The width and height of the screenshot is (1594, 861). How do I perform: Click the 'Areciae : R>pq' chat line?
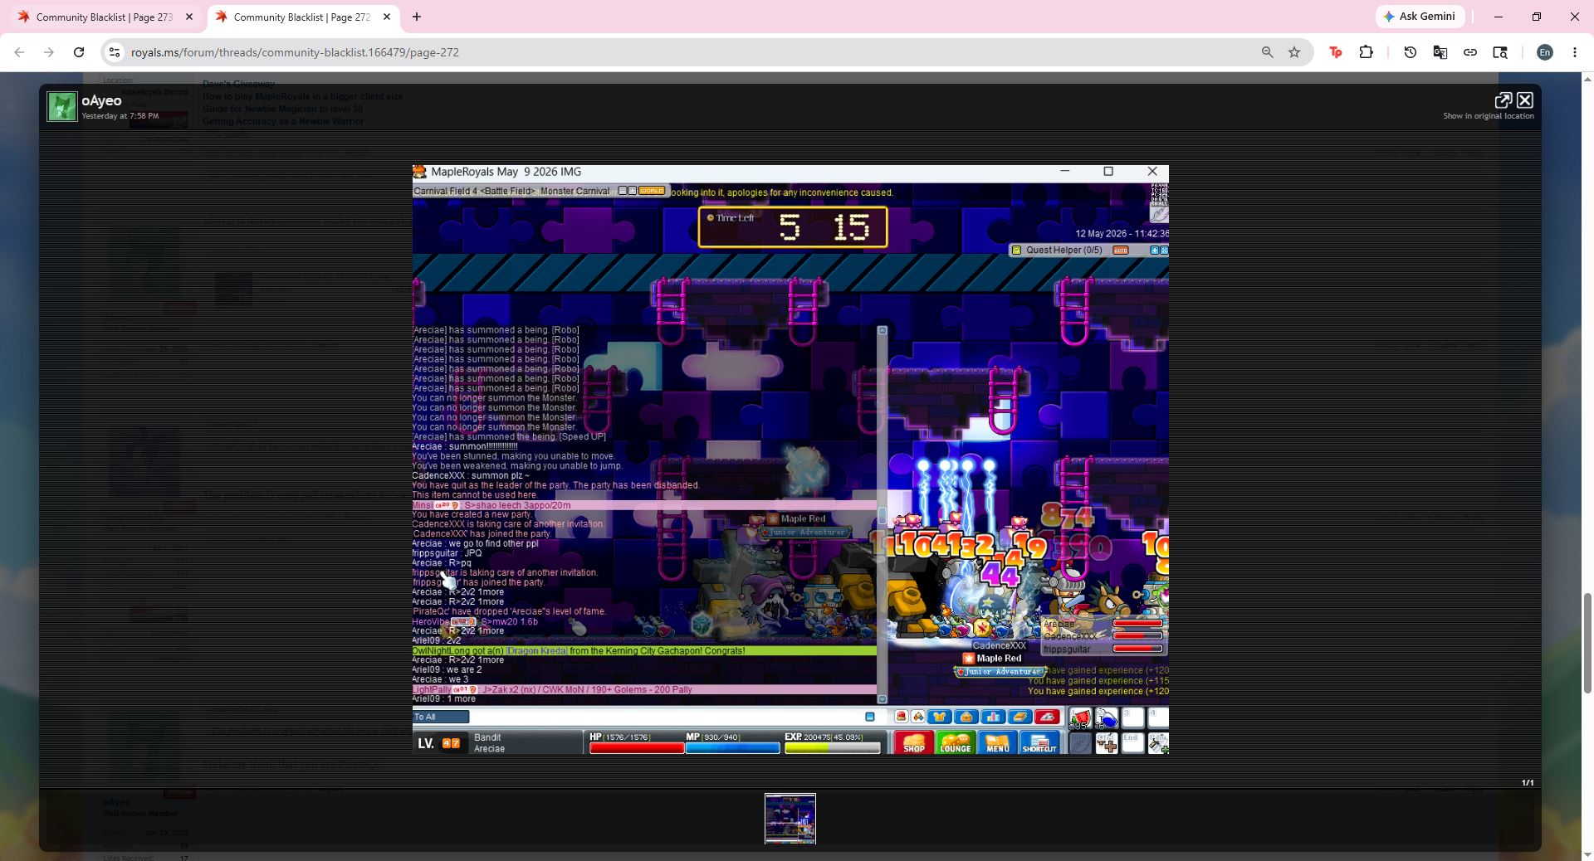[x=442, y=563]
